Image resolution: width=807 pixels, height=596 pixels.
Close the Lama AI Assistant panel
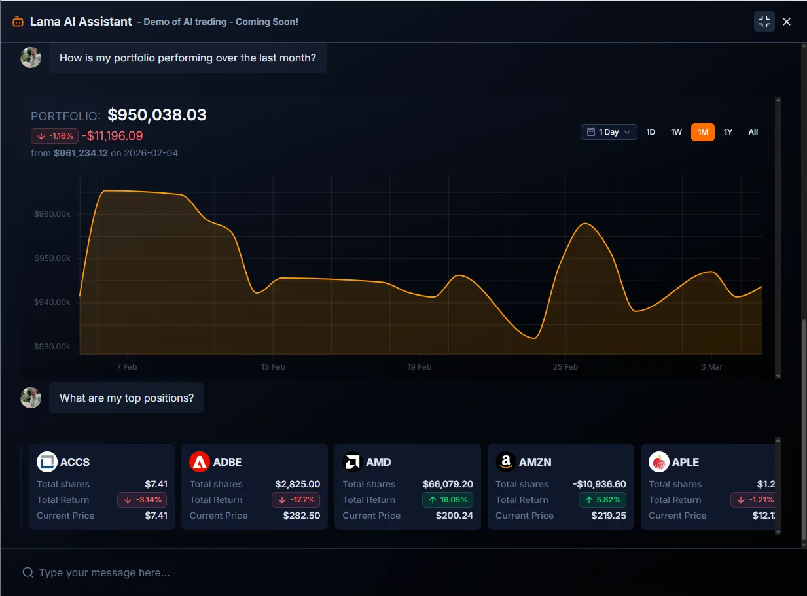tap(787, 22)
